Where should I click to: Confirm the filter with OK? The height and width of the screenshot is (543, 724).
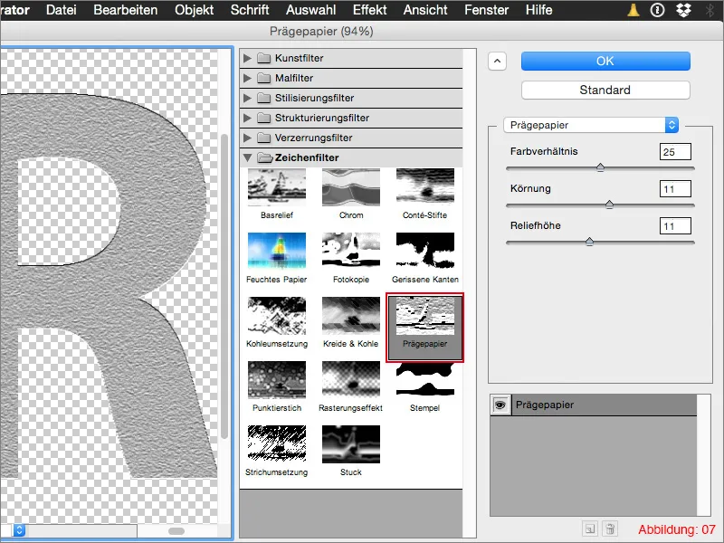[x=605, y=61]
